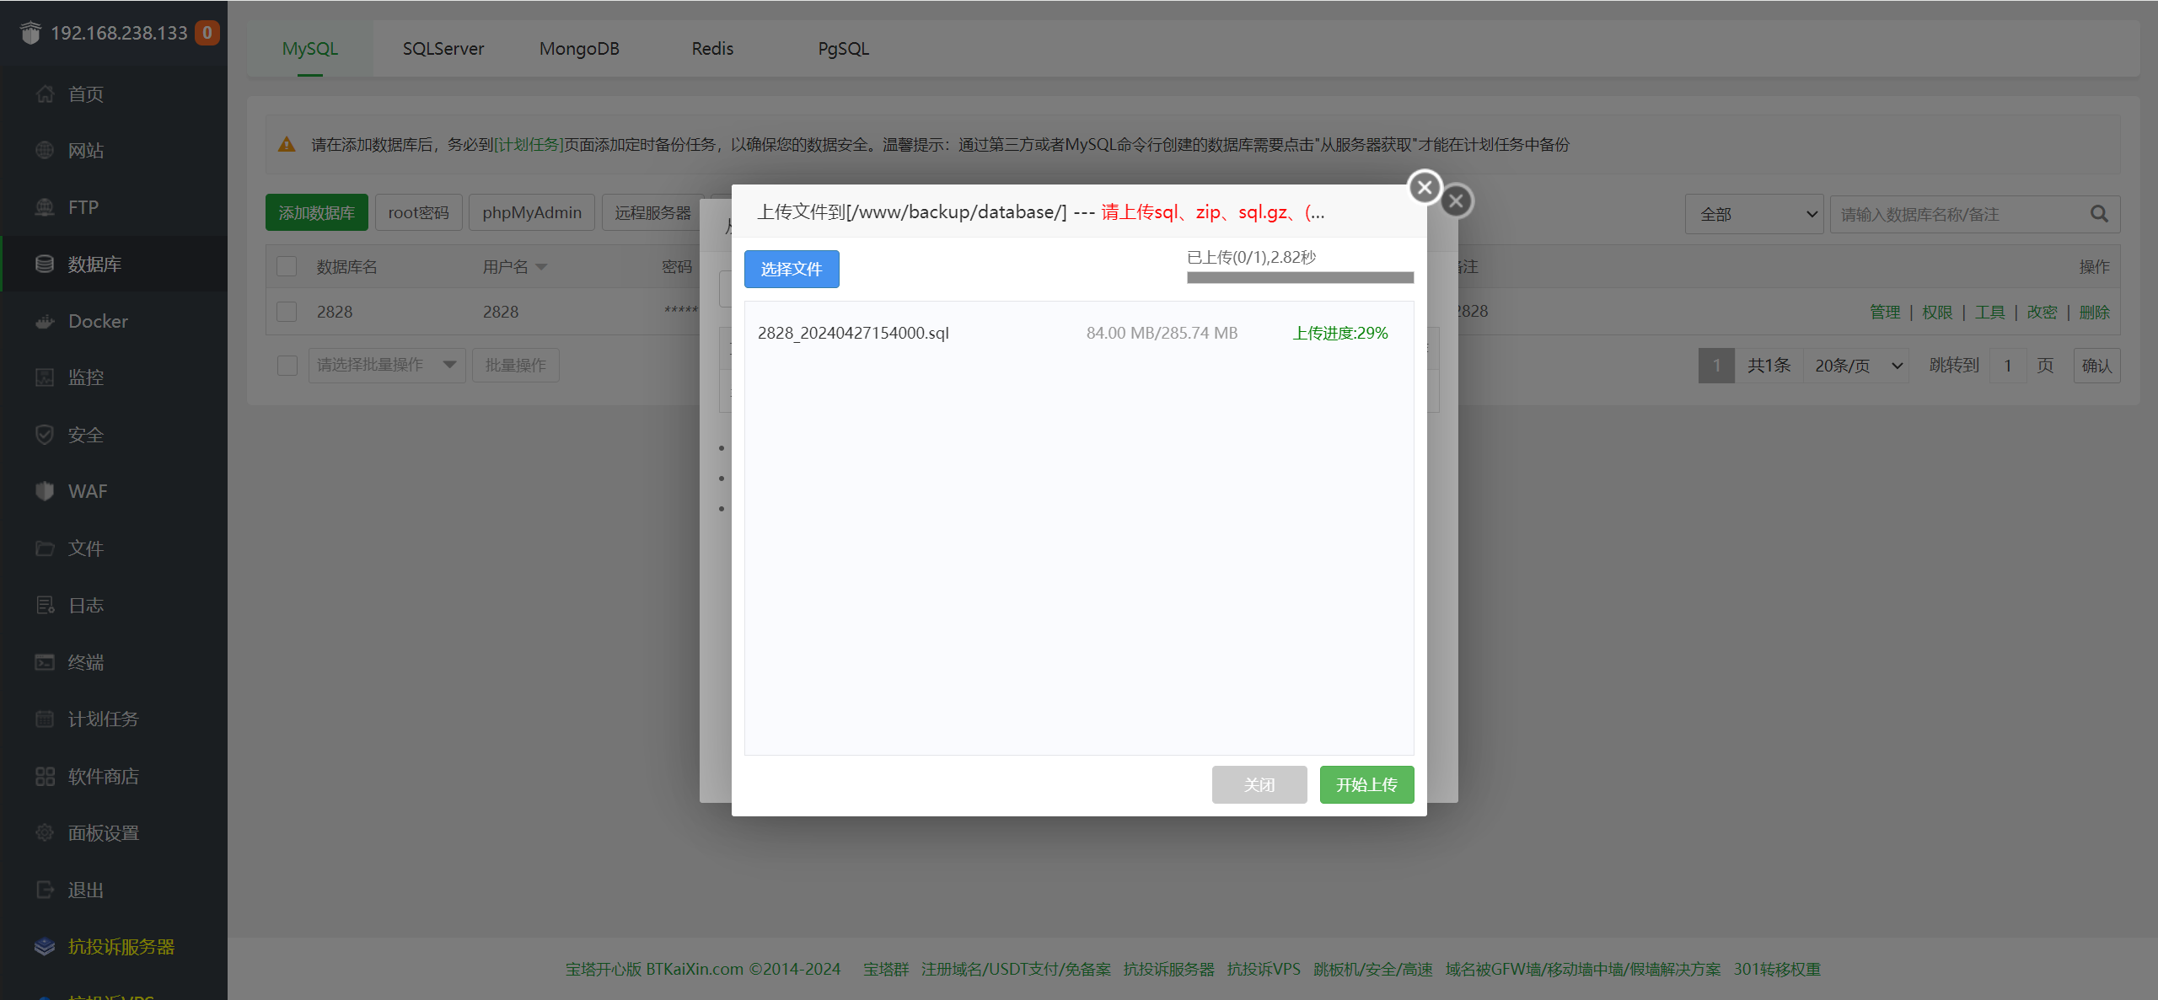The height and width of the screenshot is (1000, 2158).
Task: Click the 选择文件 button
Action: click(791, 269)
